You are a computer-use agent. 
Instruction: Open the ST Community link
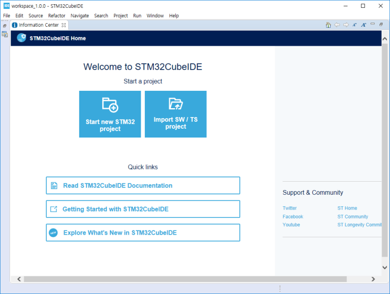pos(352,216)
